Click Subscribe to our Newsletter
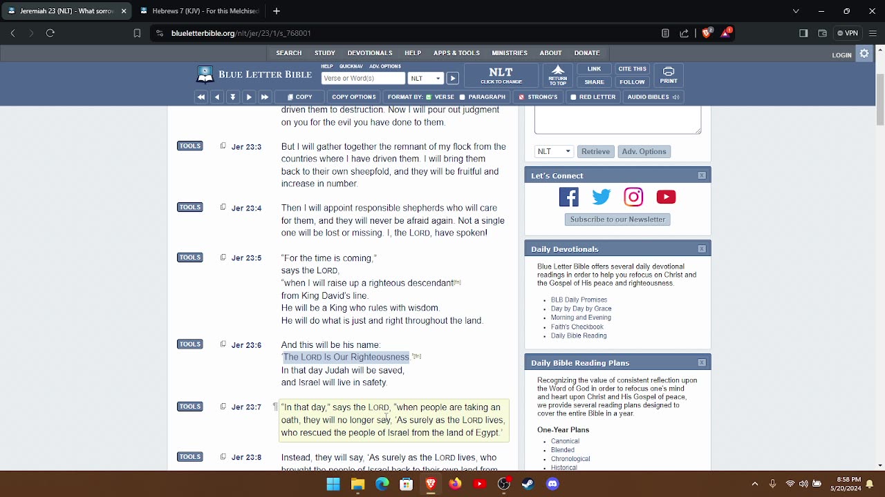 pyautogui.click(x=617, y=220)
